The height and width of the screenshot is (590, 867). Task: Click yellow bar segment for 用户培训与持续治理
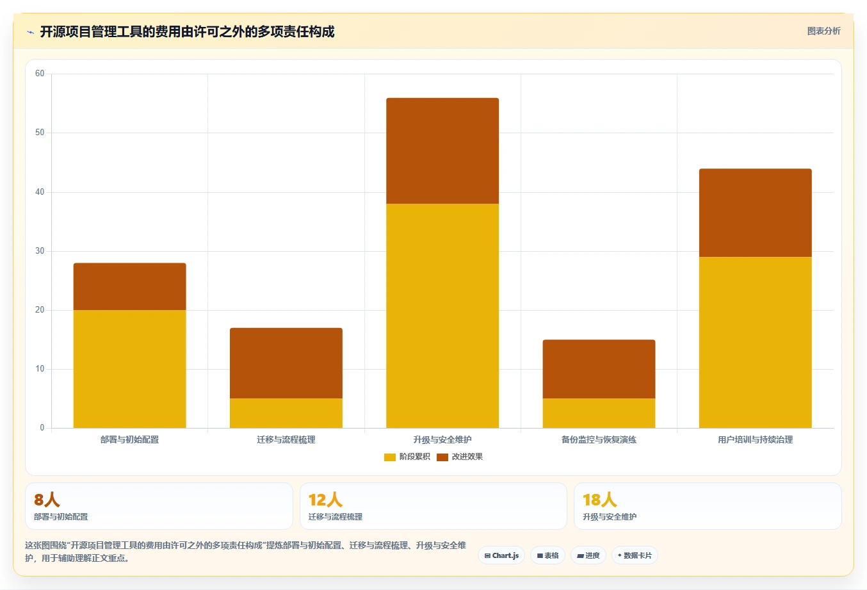point(756,343)
